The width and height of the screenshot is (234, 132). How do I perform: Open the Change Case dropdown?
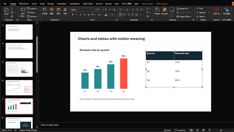click(100, 14)
